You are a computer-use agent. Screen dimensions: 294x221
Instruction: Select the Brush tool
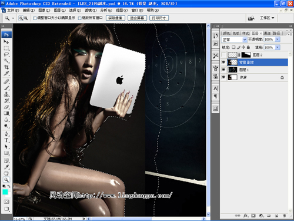pyautogui.click(x=6, y=88)
